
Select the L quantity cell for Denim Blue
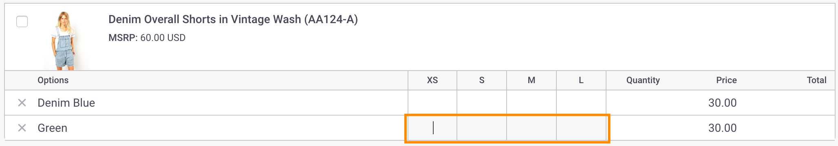[x=581, y=103]
